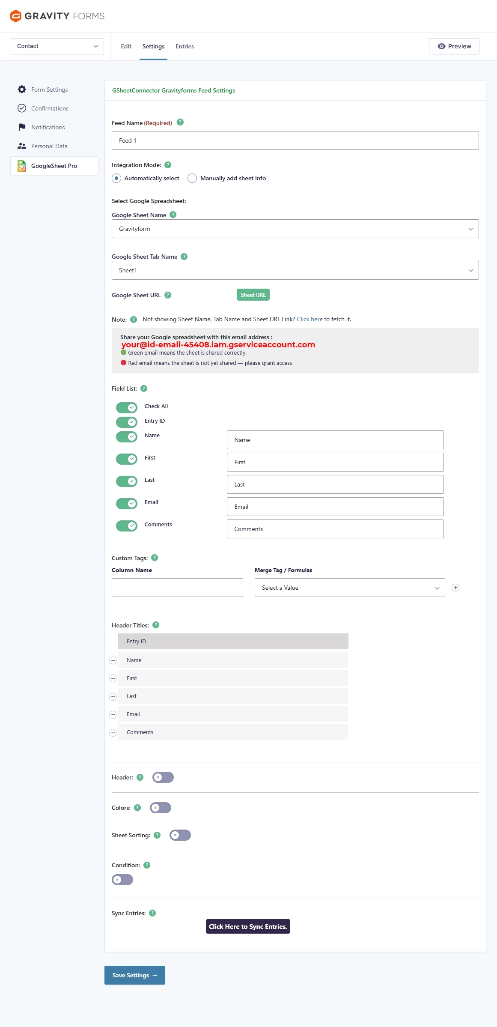Click the help icon next to Note
Image resolution: width=497 pixels, height=1027 pixels.
tap(134, 319)
